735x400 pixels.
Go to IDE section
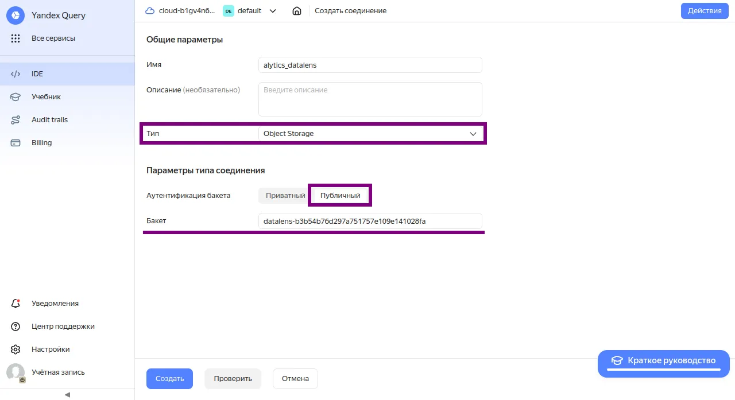pyautogui.click(x=67, y=74)
